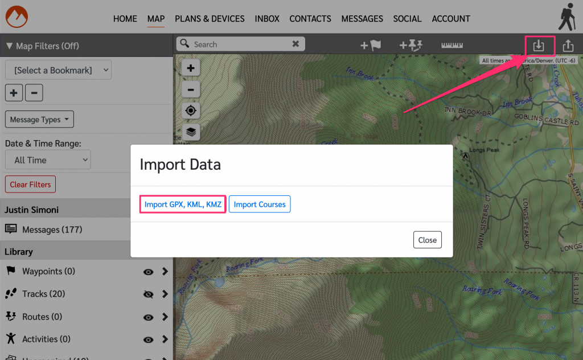Toggle Waypoints visibility eye
The width and height of the screenshot is (583, 360).
148,272
